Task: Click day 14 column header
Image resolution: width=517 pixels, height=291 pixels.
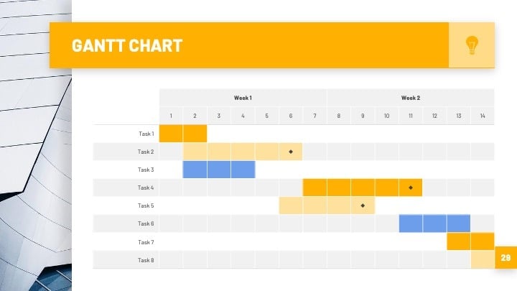Action: click(x=483, y=116)
